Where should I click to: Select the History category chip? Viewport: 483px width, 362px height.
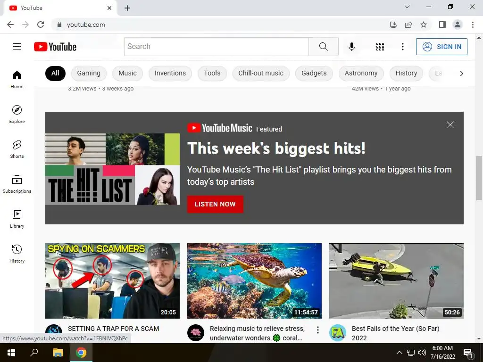[406, 73]
